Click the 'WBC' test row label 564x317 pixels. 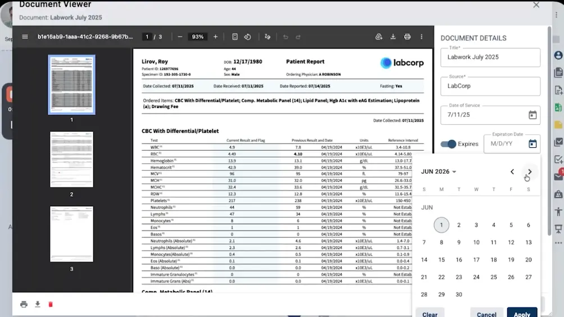[154, 147]
